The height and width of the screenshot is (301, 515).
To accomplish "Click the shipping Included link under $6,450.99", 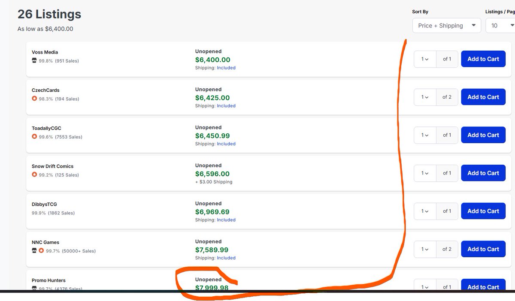I will tap(226, 144).
